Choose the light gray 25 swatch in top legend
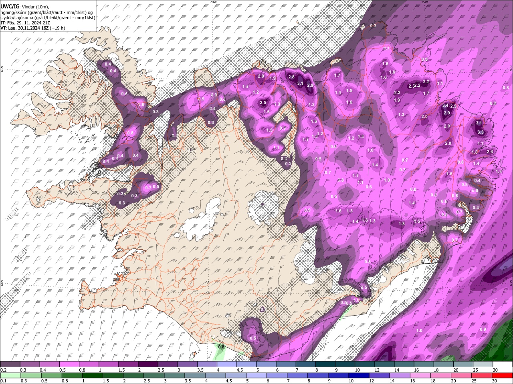 click(483, 364)
